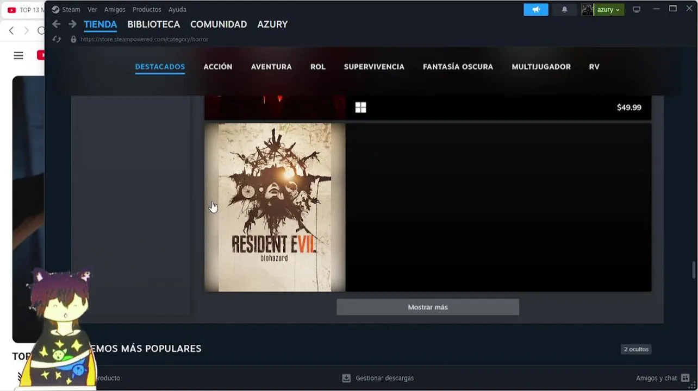Screen dimensions: 698x391
Task: Switch to BIBLIOTECA section
Action: point(154,24)
